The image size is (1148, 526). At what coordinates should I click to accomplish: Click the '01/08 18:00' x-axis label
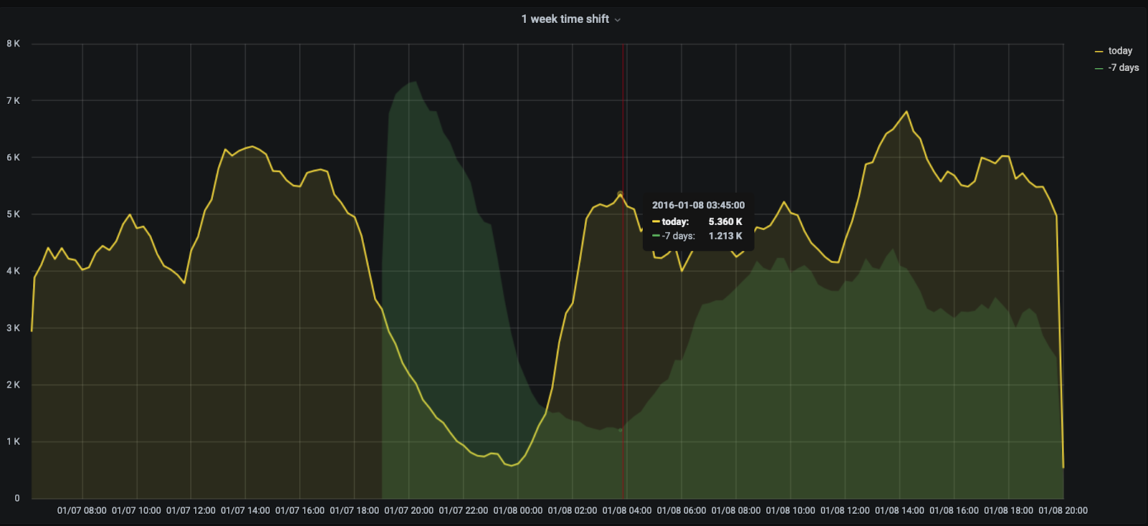(x=1009, y=511)
